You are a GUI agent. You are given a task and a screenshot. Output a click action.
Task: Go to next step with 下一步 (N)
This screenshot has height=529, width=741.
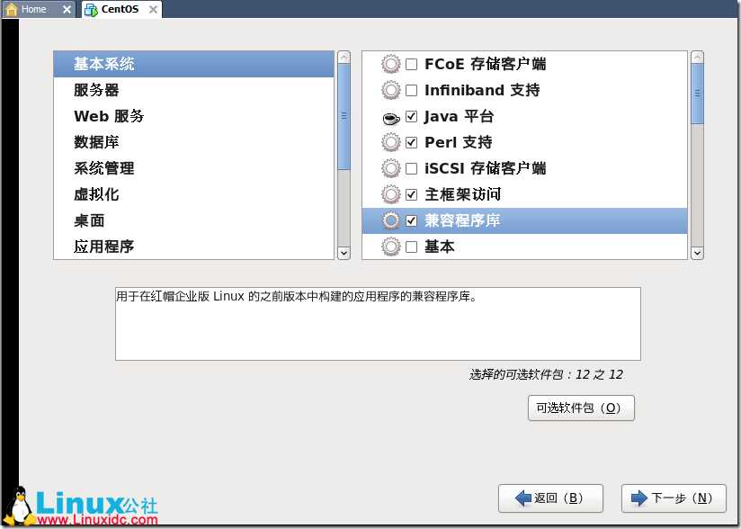pos(674,498)
